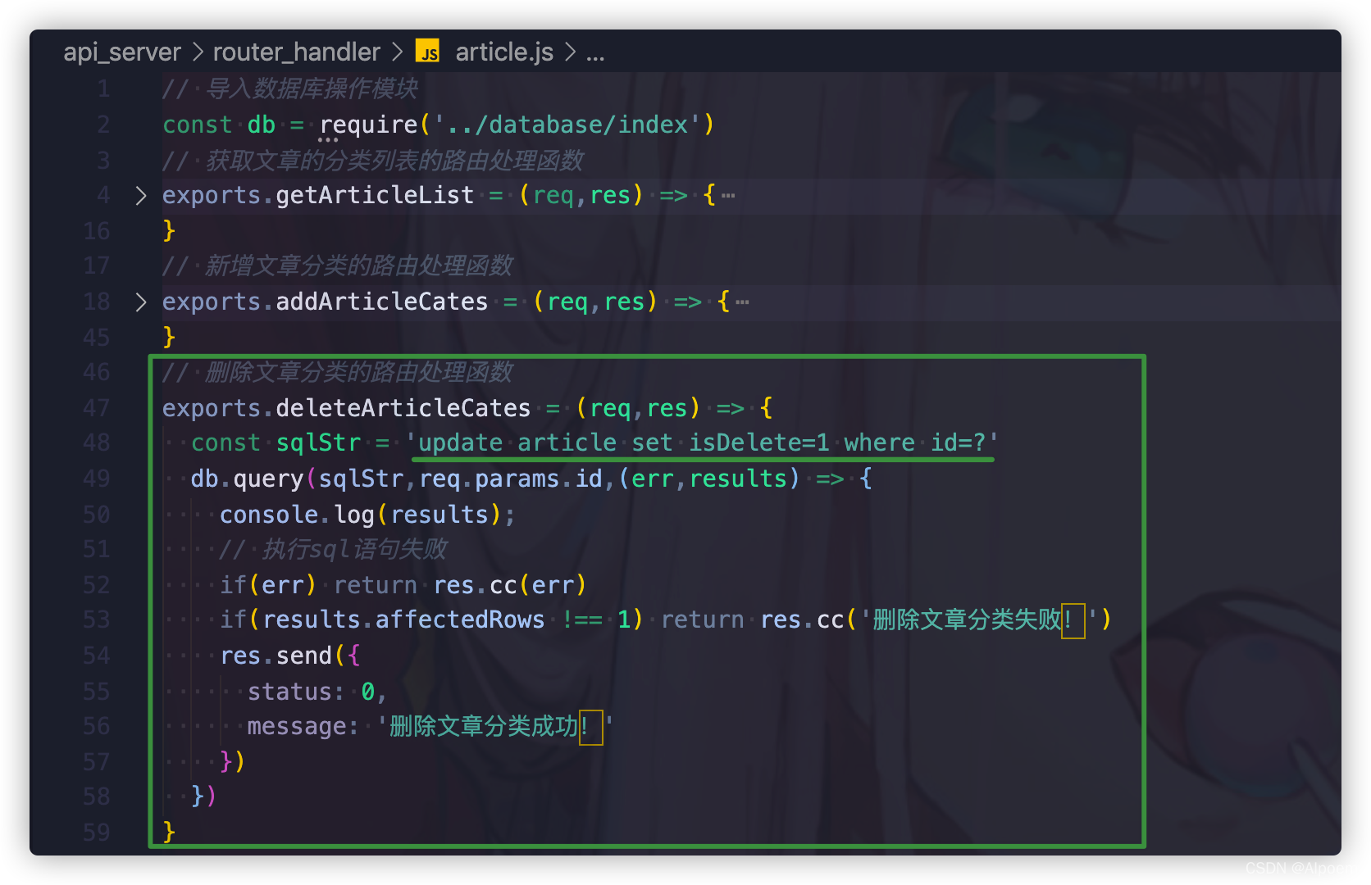Image resolution: width=1371 pixels, height=885 pixels.
Task: Unfold getArticleList via inline ellipsis marker
Action: [x=728, y=196]
